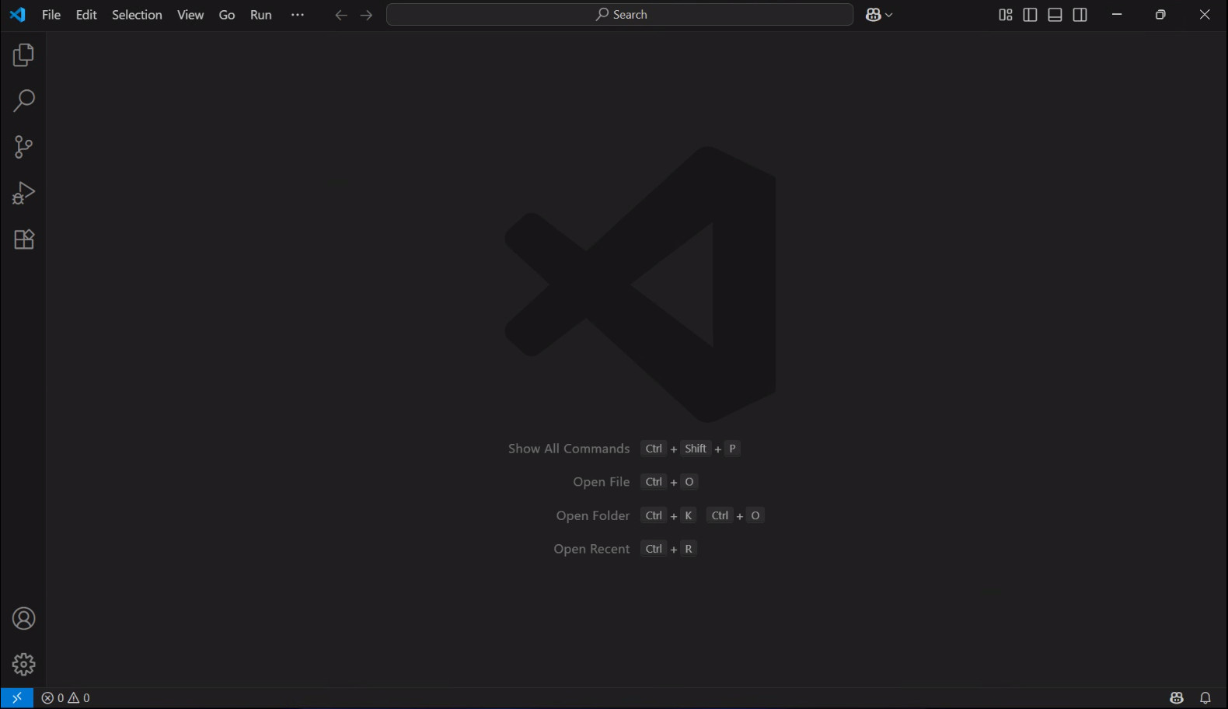Minimize the VS Code window
The height and width of the screenshot is (709, 1228).
(x=1117, y=15)
